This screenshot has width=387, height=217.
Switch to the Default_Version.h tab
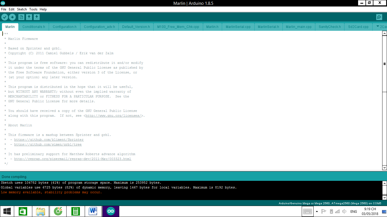point(136,27)
